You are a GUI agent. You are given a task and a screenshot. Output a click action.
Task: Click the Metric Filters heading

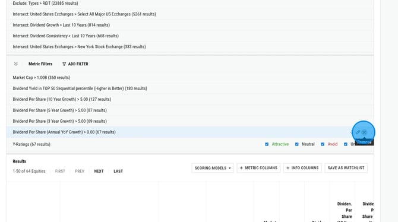click(40, 64)
